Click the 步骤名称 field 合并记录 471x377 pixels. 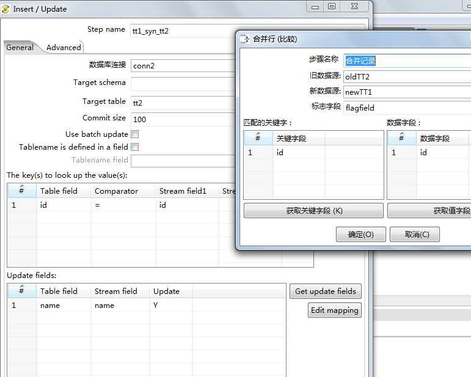tap(407, 60)
